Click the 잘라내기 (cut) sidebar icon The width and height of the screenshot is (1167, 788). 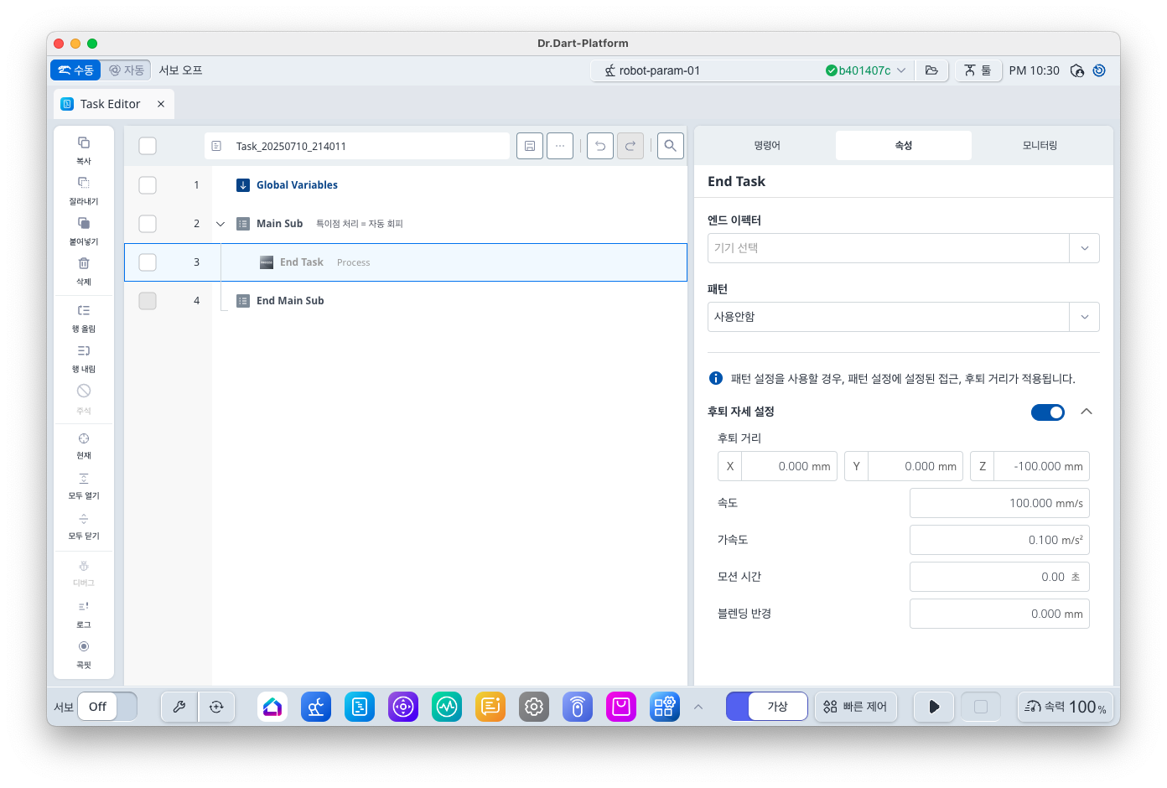click(83, 189)
